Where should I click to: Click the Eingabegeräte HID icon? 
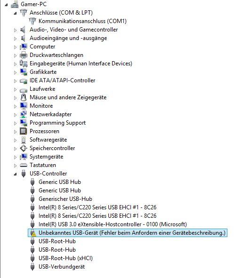(x=24, y=64)
